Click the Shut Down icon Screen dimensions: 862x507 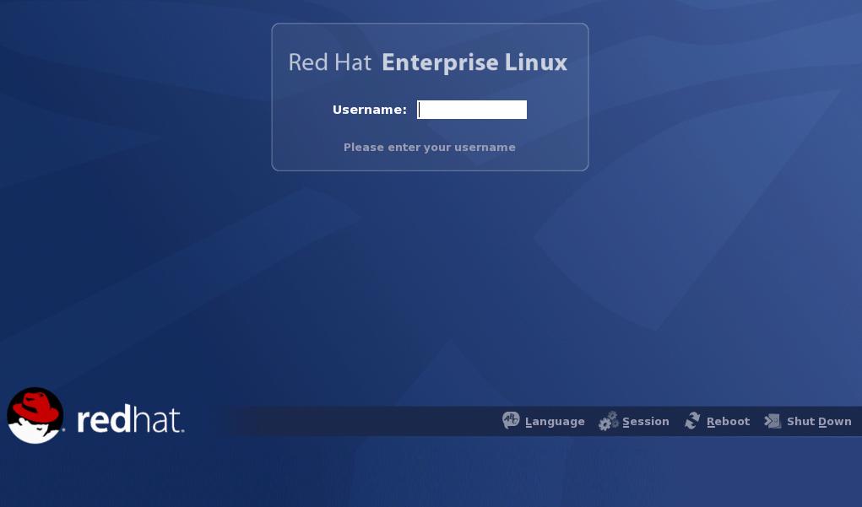[773, 421]
